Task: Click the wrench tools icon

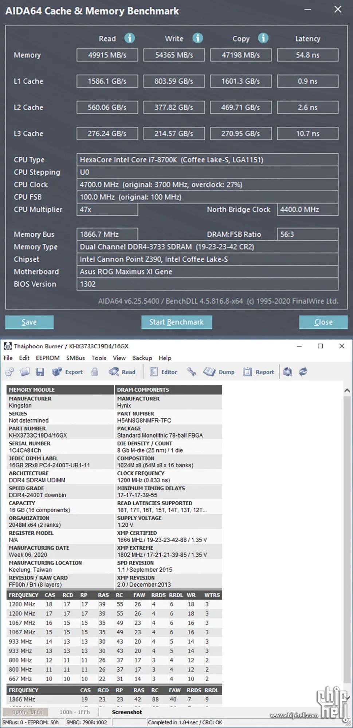Action: (x=191, y=372)
